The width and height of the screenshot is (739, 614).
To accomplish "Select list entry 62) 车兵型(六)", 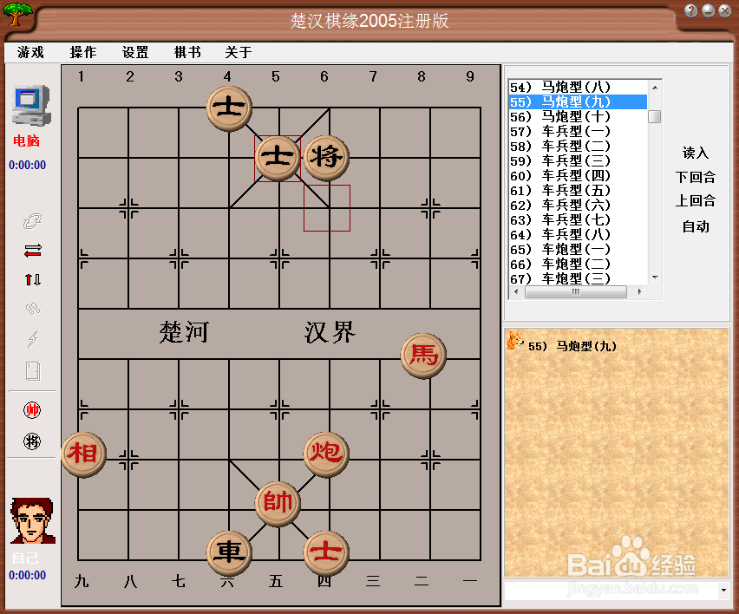I will 579,205.
